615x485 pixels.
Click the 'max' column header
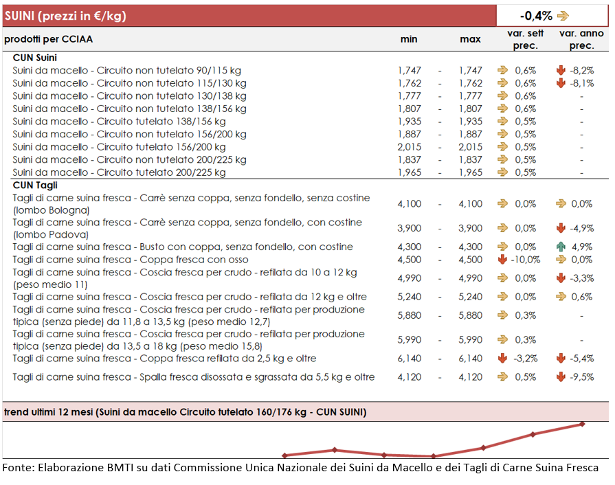(470, 39)
